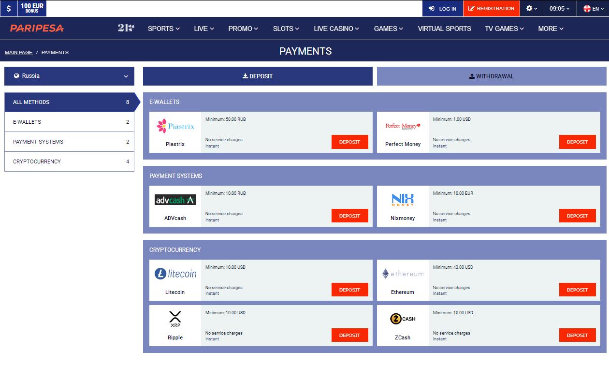Deposit with Nixmoney
The image size is (609, 366).
point(577,216)
